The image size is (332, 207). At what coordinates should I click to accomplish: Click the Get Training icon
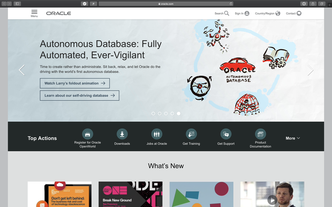pos(191,134)
